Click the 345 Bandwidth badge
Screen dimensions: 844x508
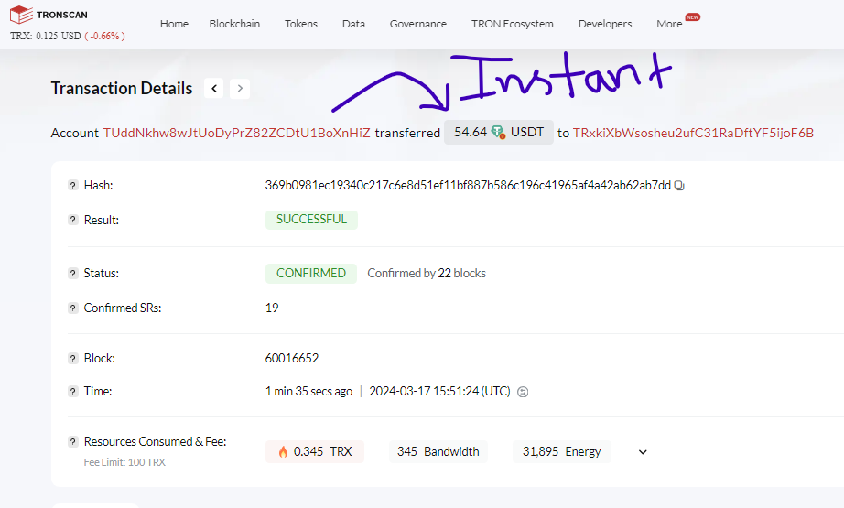438,451
